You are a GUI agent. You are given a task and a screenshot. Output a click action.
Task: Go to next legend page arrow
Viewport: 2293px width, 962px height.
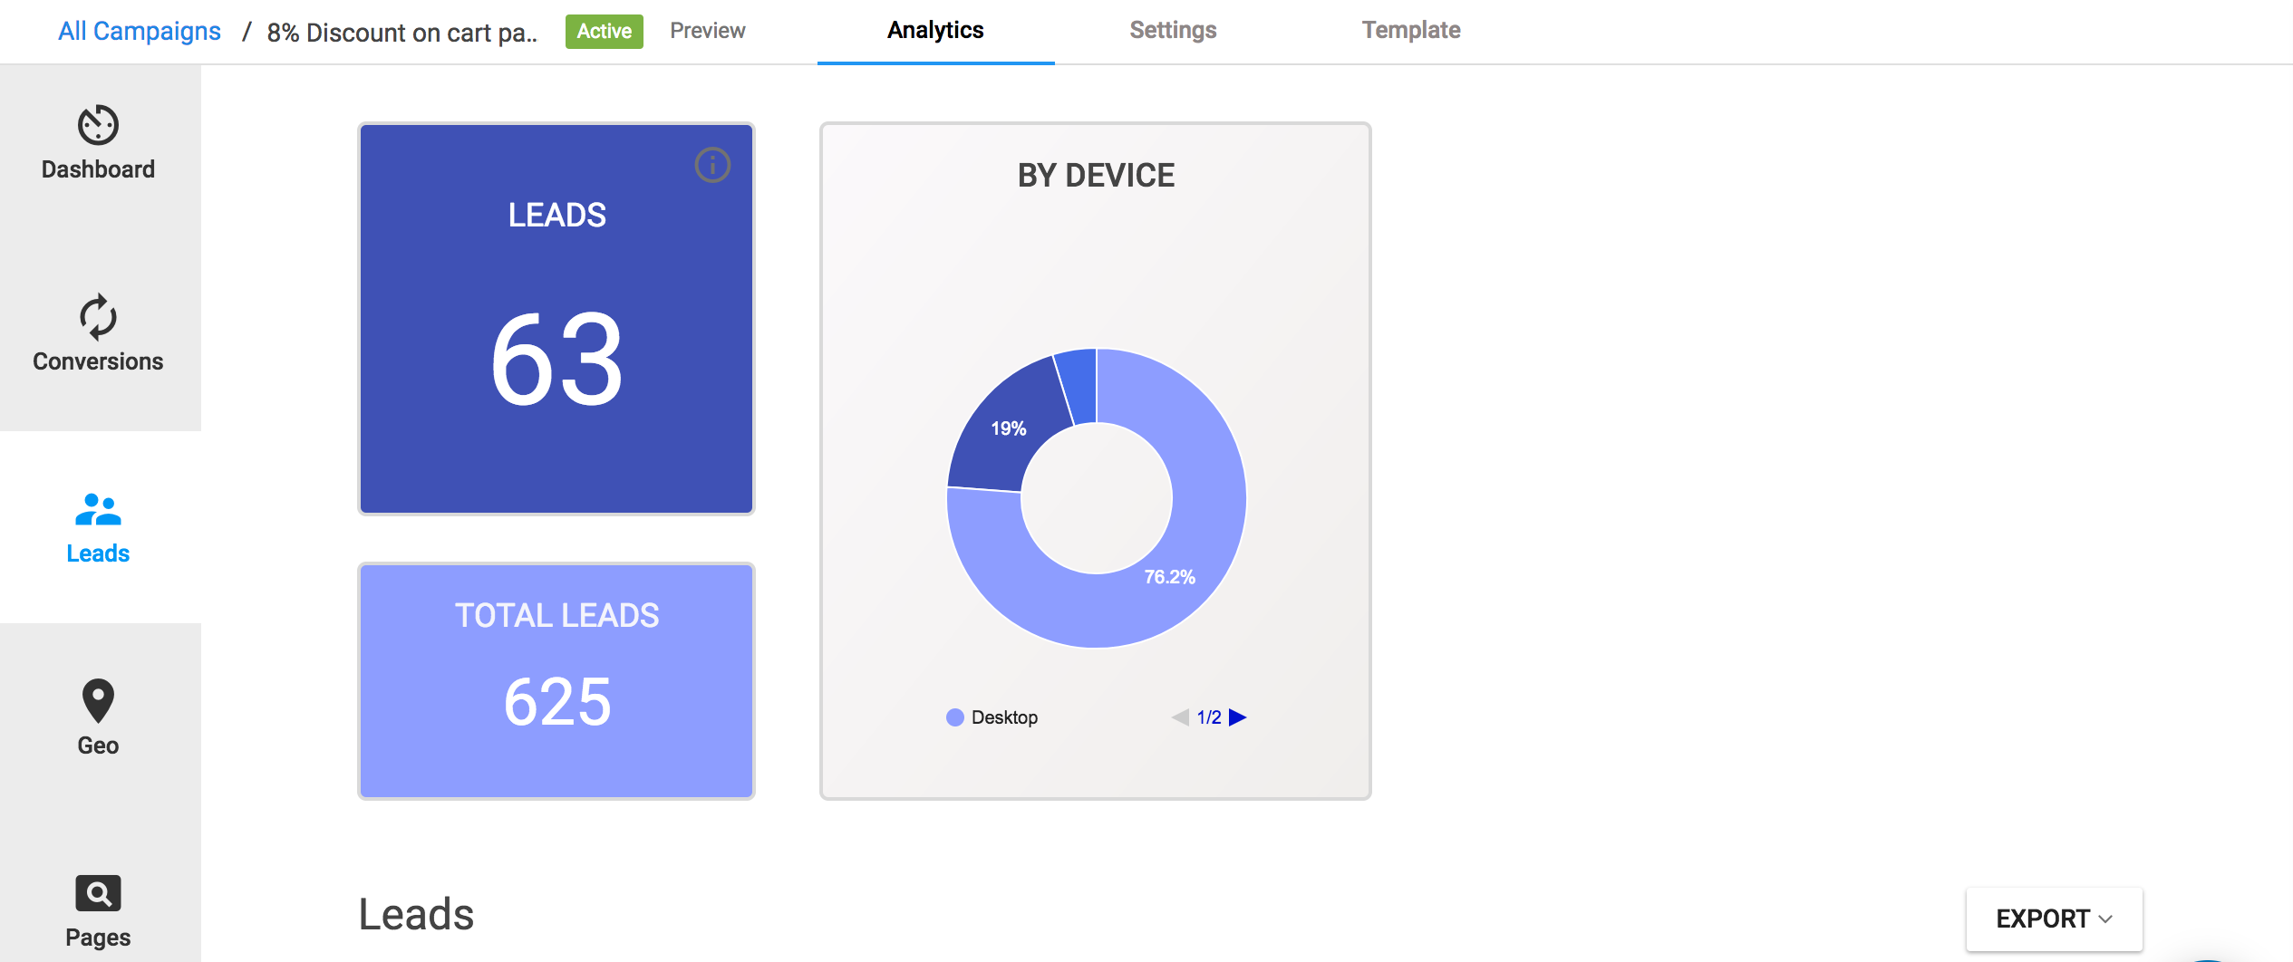pyautogui.click(x=1238, y=717)
